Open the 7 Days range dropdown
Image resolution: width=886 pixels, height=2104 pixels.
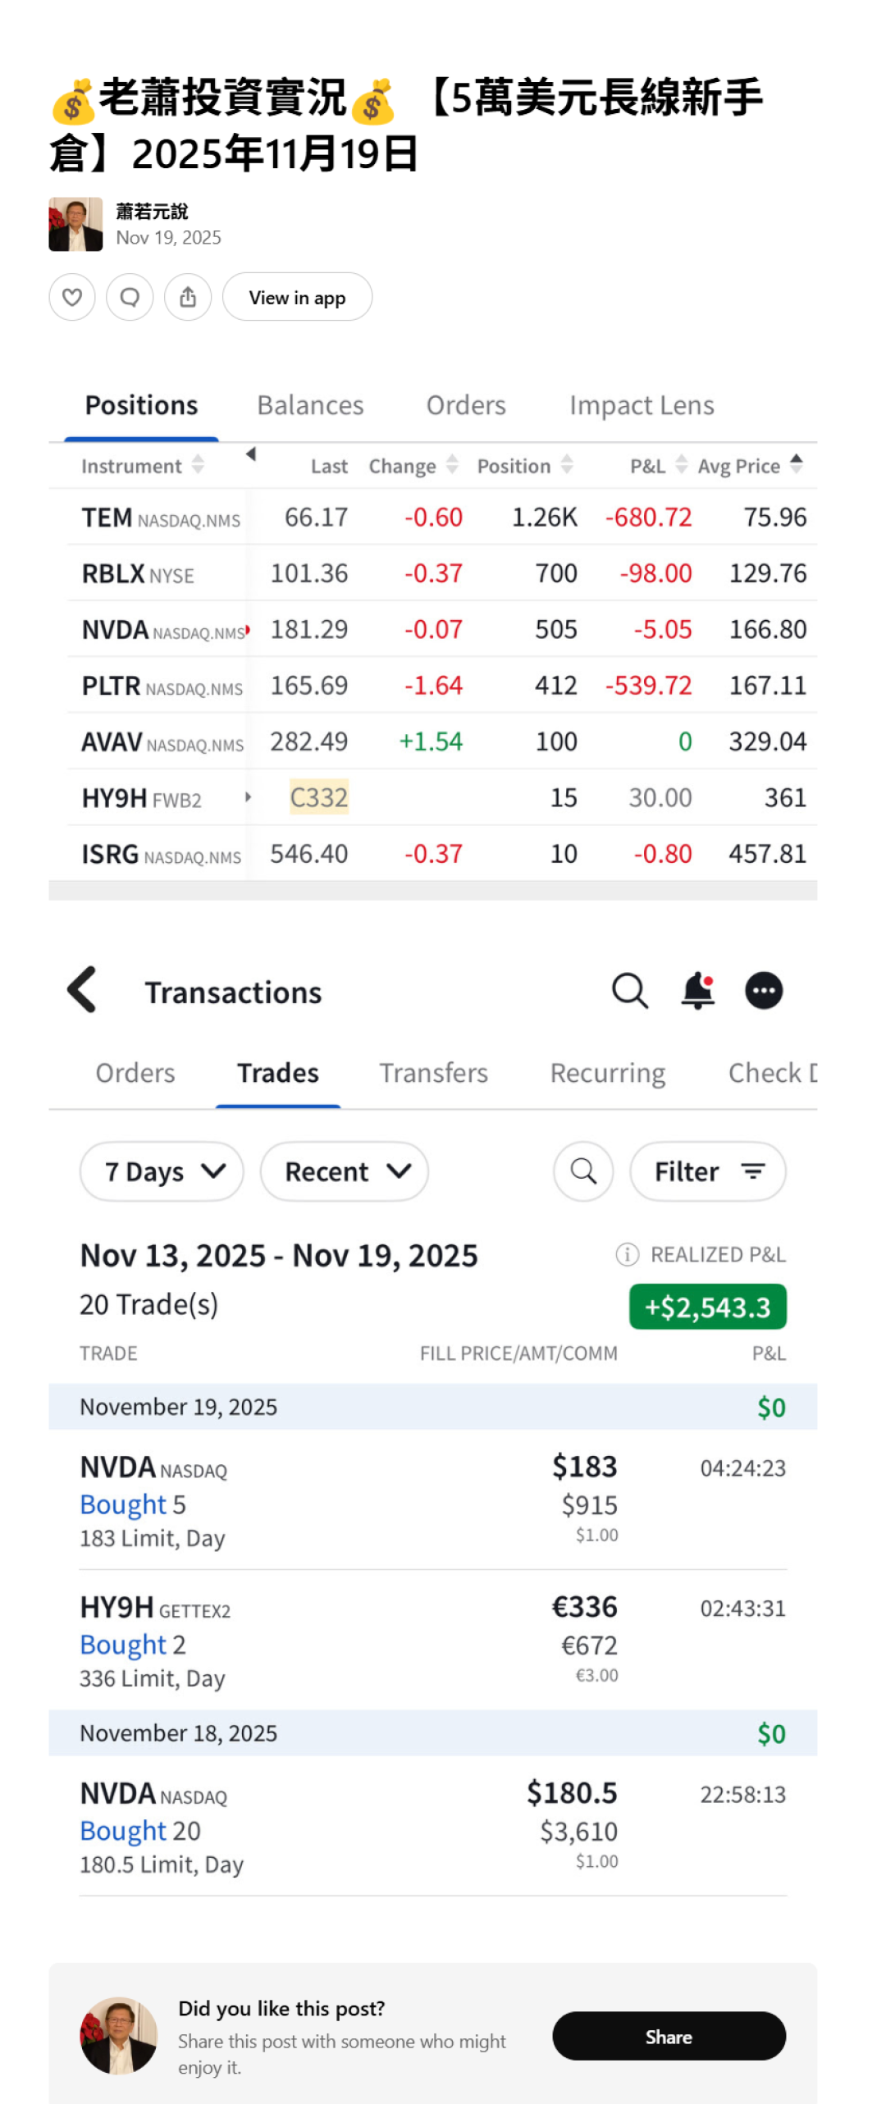(162, 1171)
